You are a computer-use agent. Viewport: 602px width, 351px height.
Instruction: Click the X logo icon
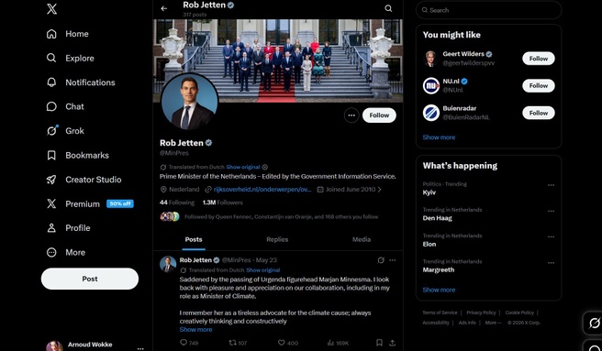(x=51, y=8)
